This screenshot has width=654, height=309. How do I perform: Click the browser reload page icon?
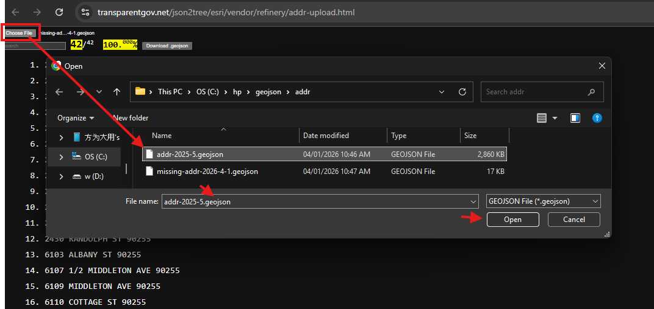click(x=59, y=12)
